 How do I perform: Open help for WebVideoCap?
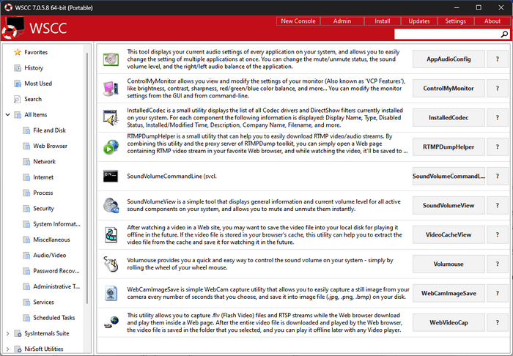pyautogui.click(x=498, y=322)
